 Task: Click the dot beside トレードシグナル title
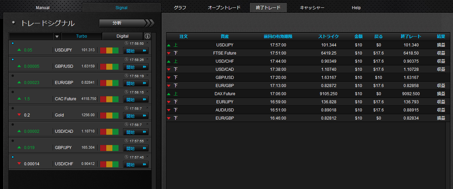pos(14,23)
